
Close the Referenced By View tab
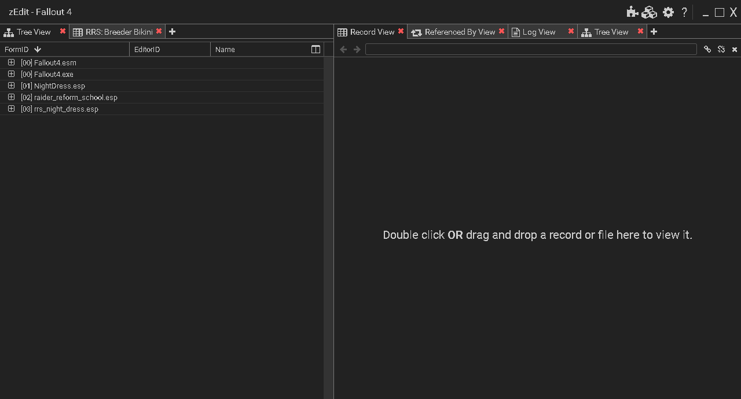pyautogui.click(x=501, y=31)
